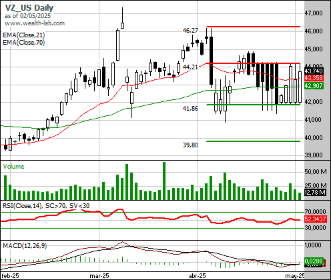Click the green EMA value tag 42,907
The height and width of the screenshot is (280, 331).
(x=314, y=85)
